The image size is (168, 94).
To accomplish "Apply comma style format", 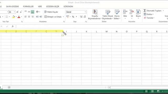I will click(76, 17).
